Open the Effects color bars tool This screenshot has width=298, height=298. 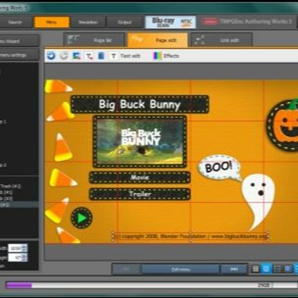pyautogui.click(x=166, y=56)
